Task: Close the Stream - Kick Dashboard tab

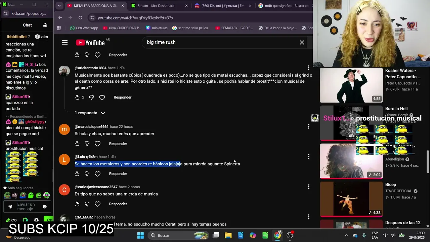Action: pos(186,6)
